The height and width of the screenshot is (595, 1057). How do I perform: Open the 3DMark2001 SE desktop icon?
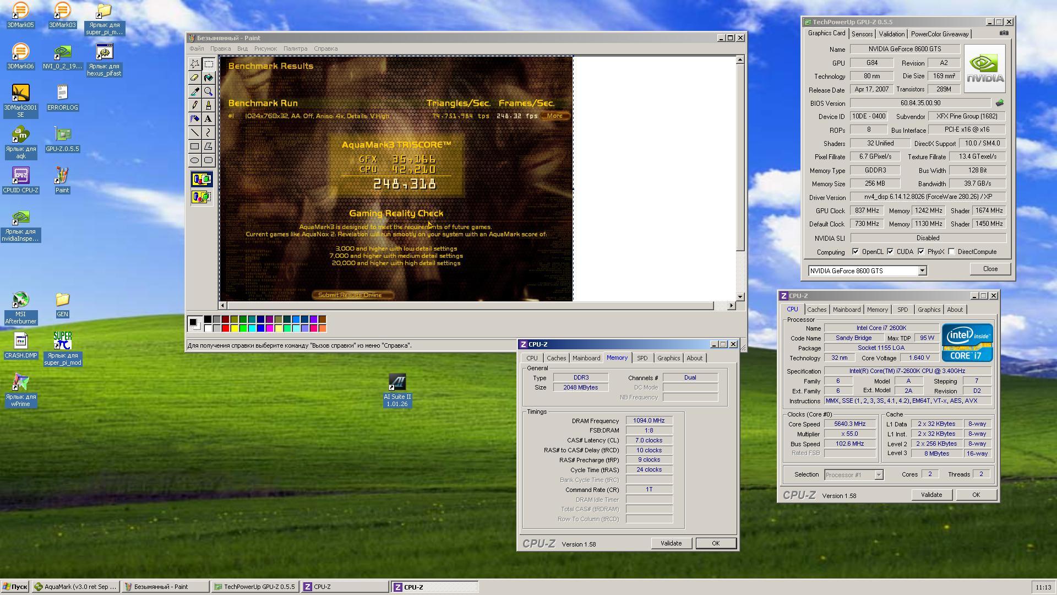(20, 101)
